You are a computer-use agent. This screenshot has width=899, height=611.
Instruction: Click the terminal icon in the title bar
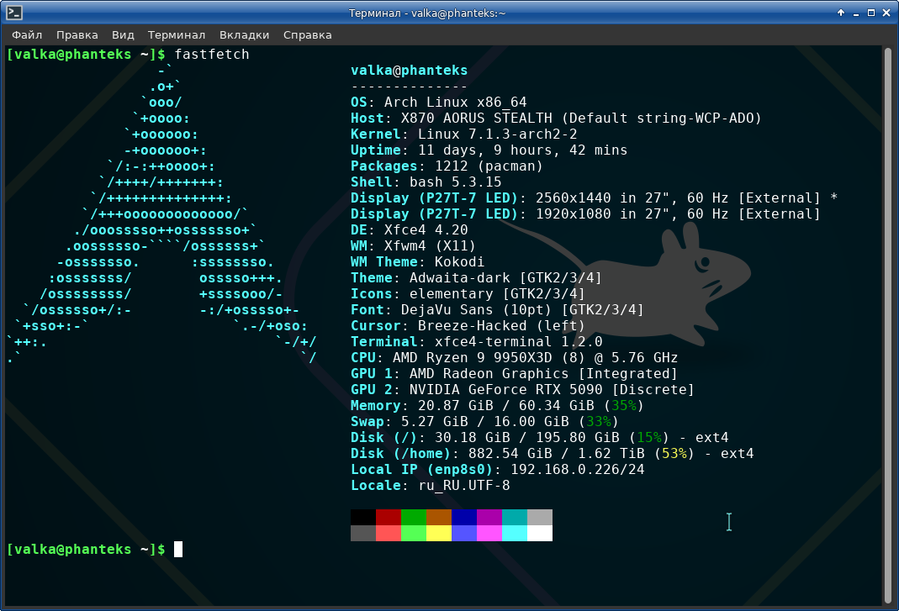coord(14,12)
